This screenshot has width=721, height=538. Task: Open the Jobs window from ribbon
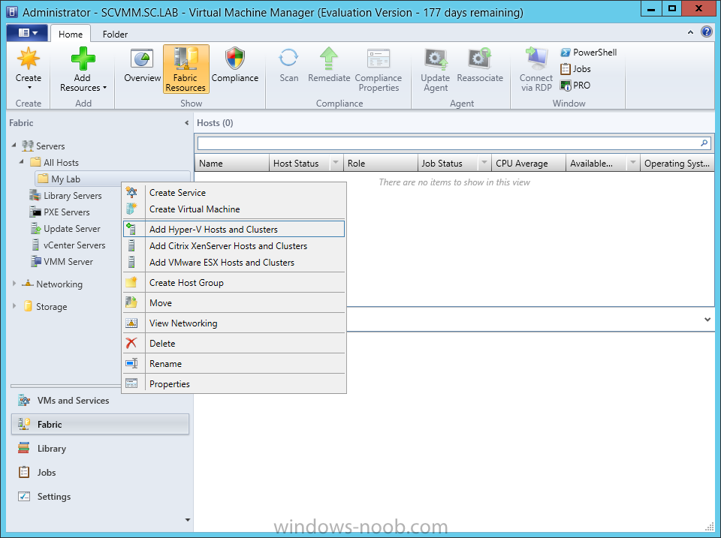point(576,69)
